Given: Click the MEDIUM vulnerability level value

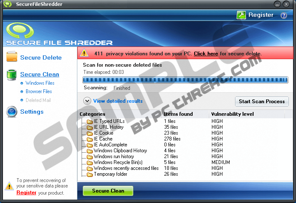Looking at the screenshot, I should tap(221, 162).
